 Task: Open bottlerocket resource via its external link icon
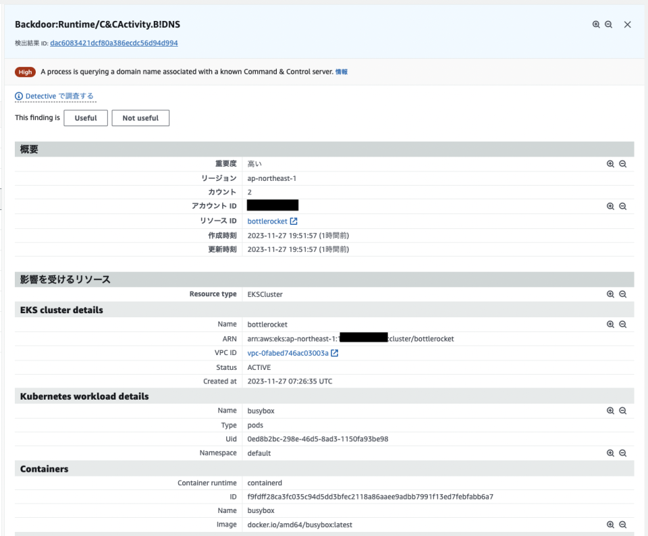pos(295,221)
